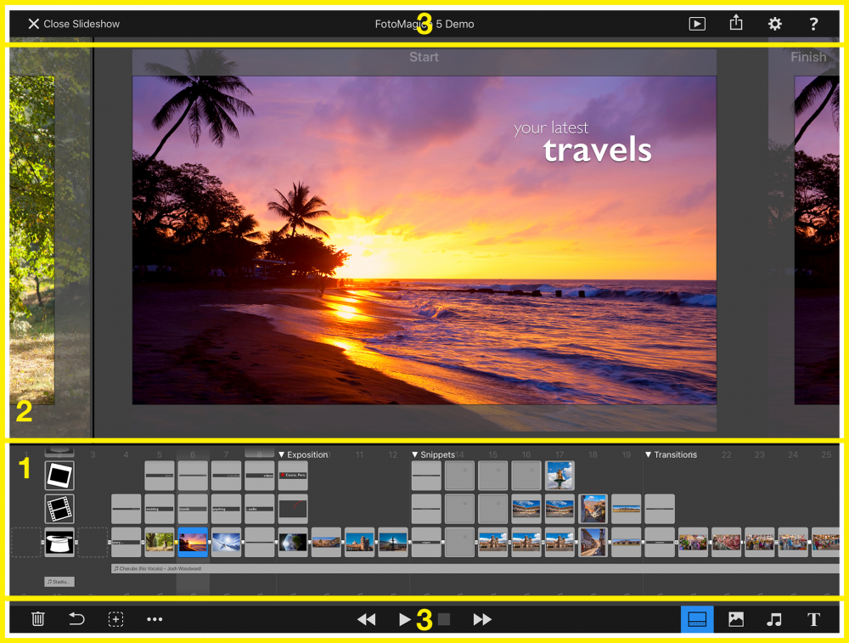The image size is (849, 643).
Task: Select the Cusco, Peru title layer
Action: click(293, 476)
